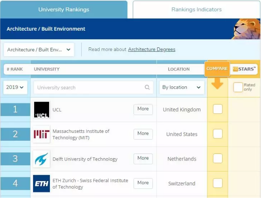Expand the Architecture / Built Env... subject dropdown
This screenshot has width=262, height=199.
pos(39,50)
